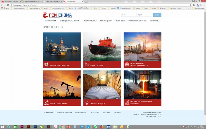Open Telegram from the taskbar
Viewport: 206px width, 129px height.
82,127
